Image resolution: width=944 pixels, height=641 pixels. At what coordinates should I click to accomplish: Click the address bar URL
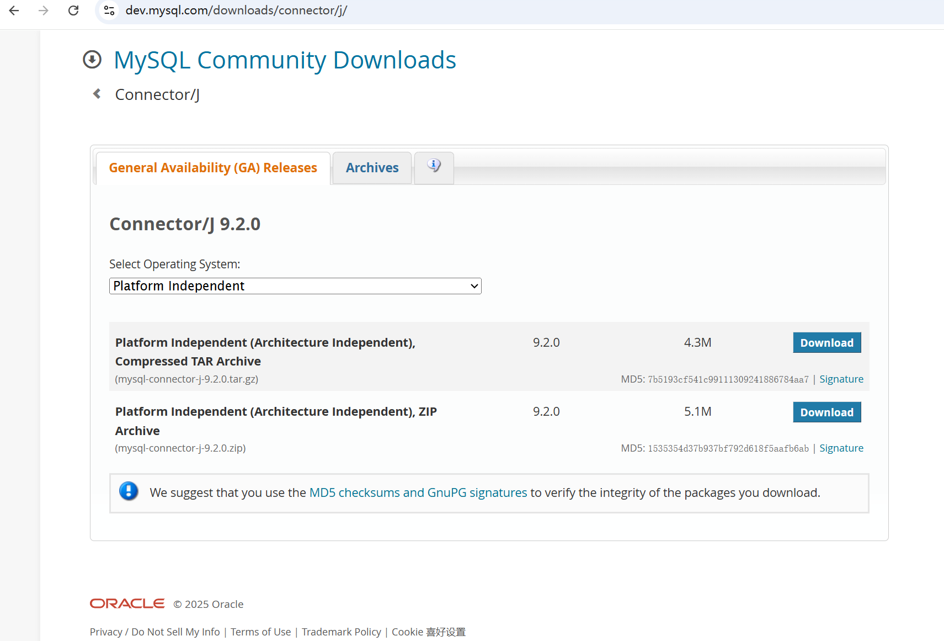236,10
